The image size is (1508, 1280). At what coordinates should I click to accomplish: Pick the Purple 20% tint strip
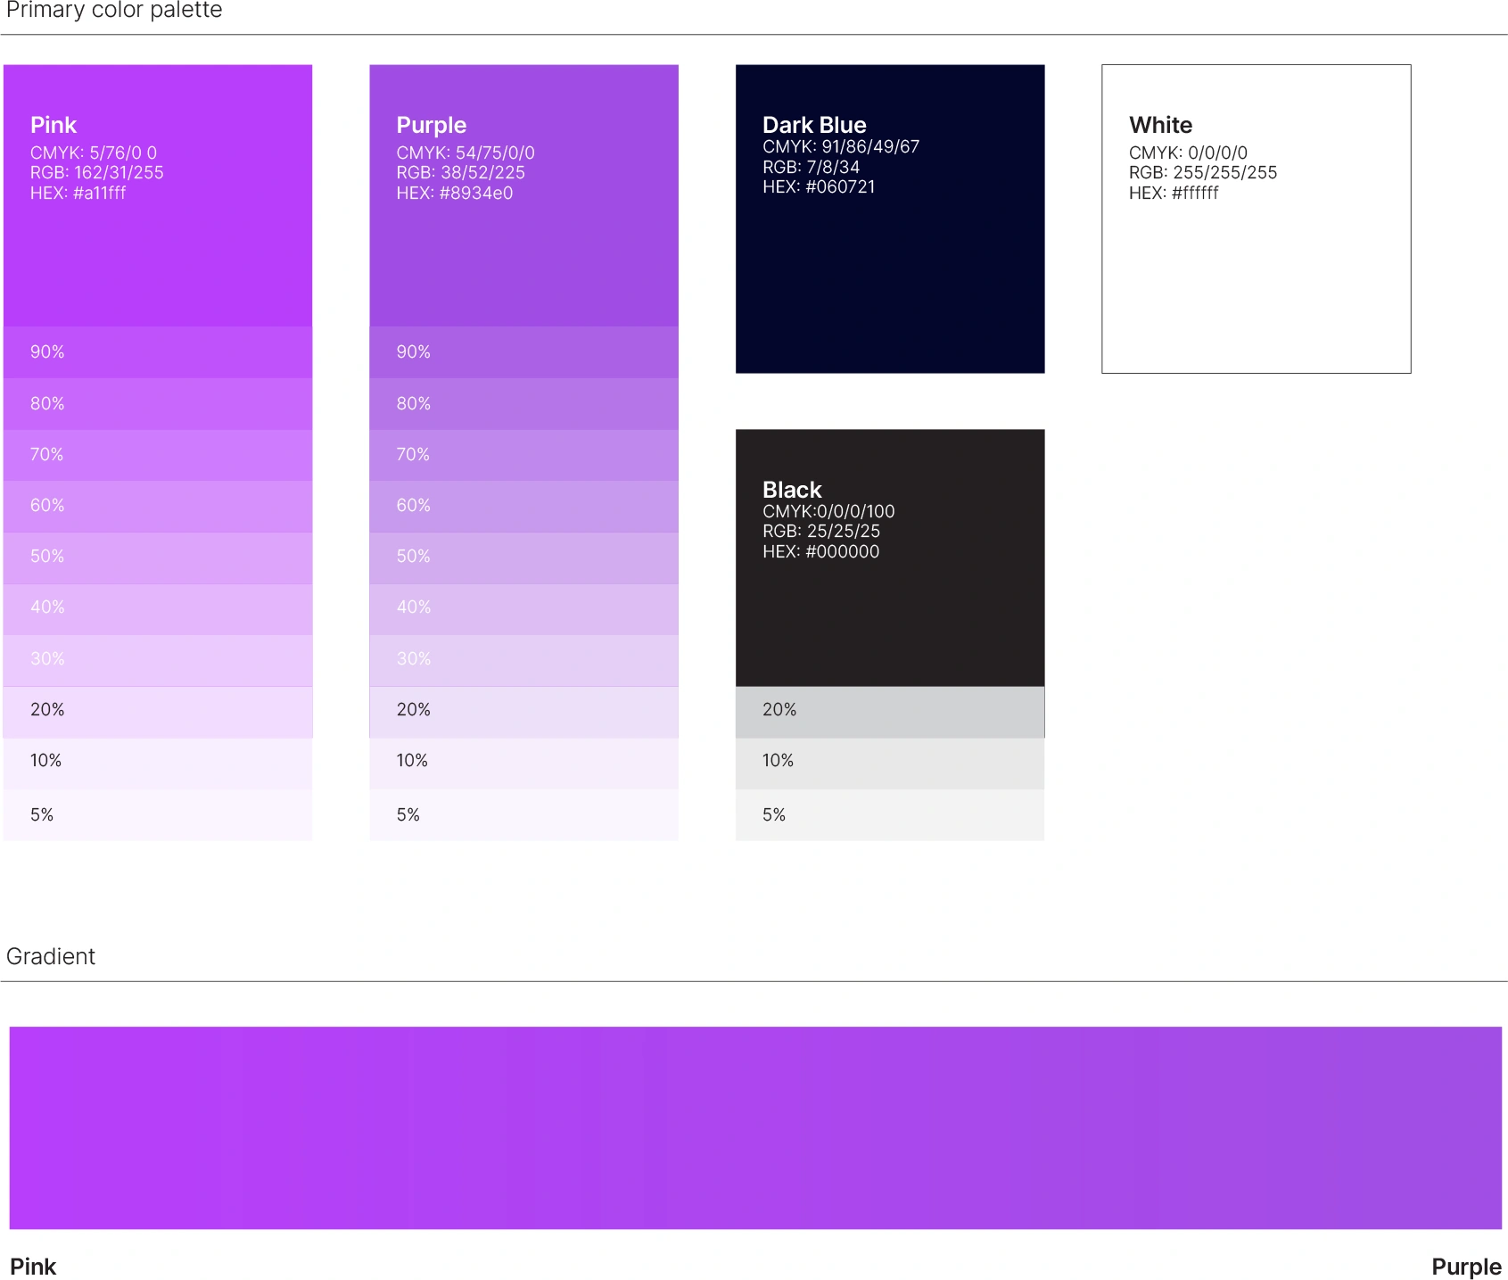coord(523,712)
